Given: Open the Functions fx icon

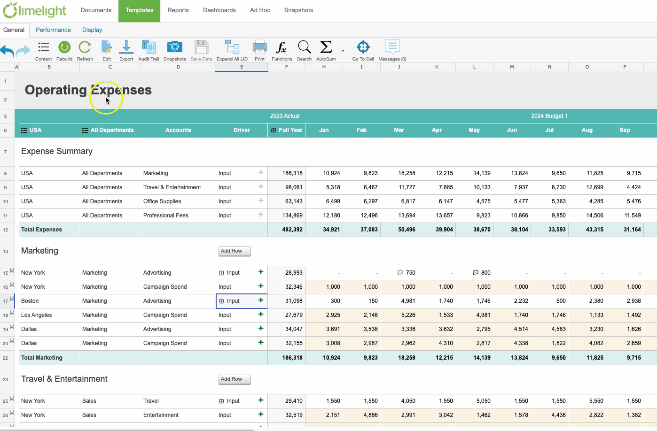Looking at the screenshot, I should (x=281, y=47).
